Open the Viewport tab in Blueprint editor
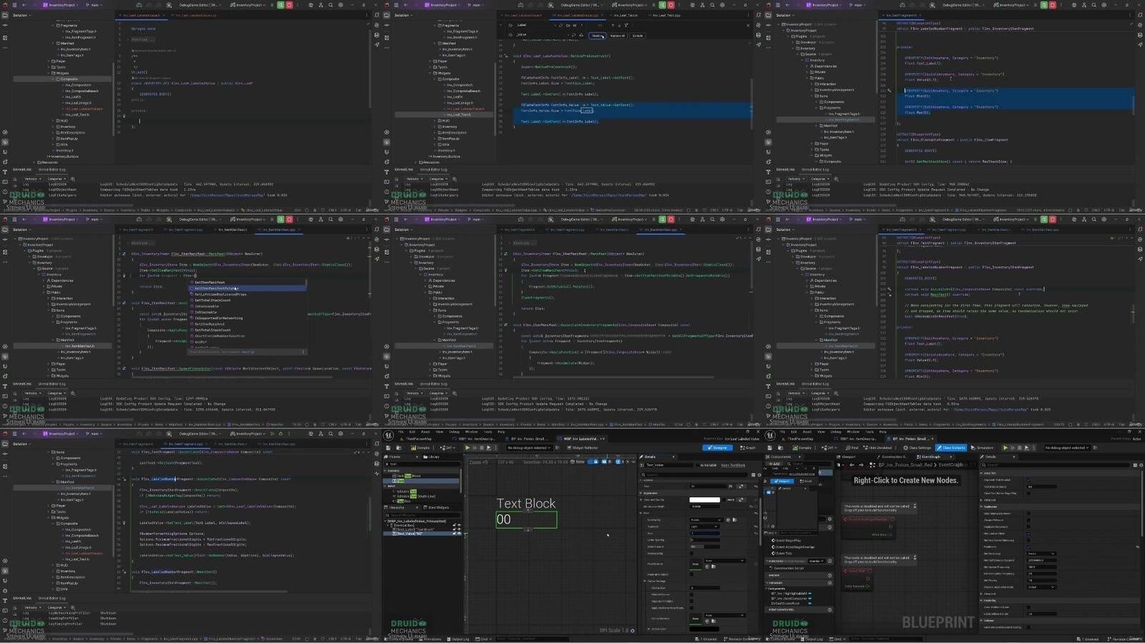Screen dimensions: 1145x643 [849, 456]
